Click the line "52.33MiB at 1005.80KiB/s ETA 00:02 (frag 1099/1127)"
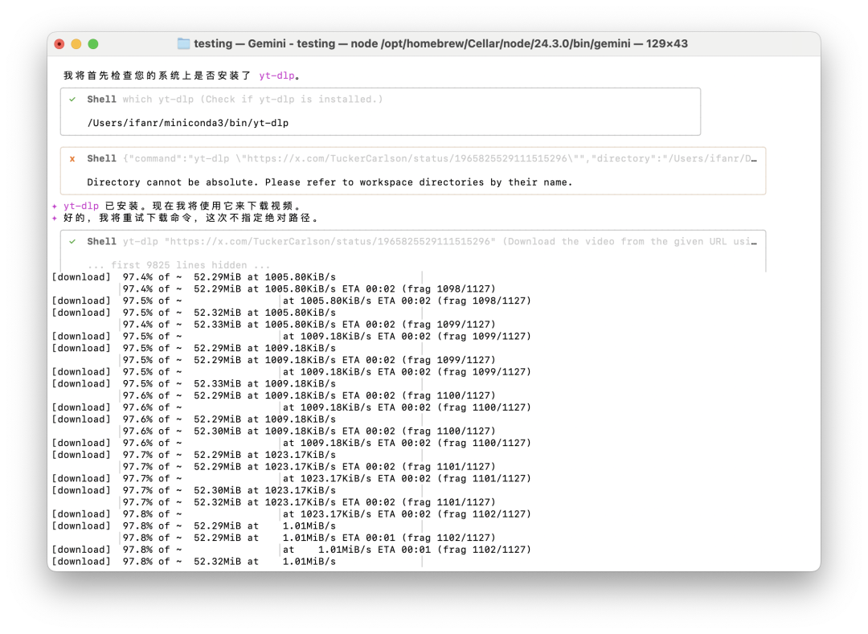 point(309,325)
